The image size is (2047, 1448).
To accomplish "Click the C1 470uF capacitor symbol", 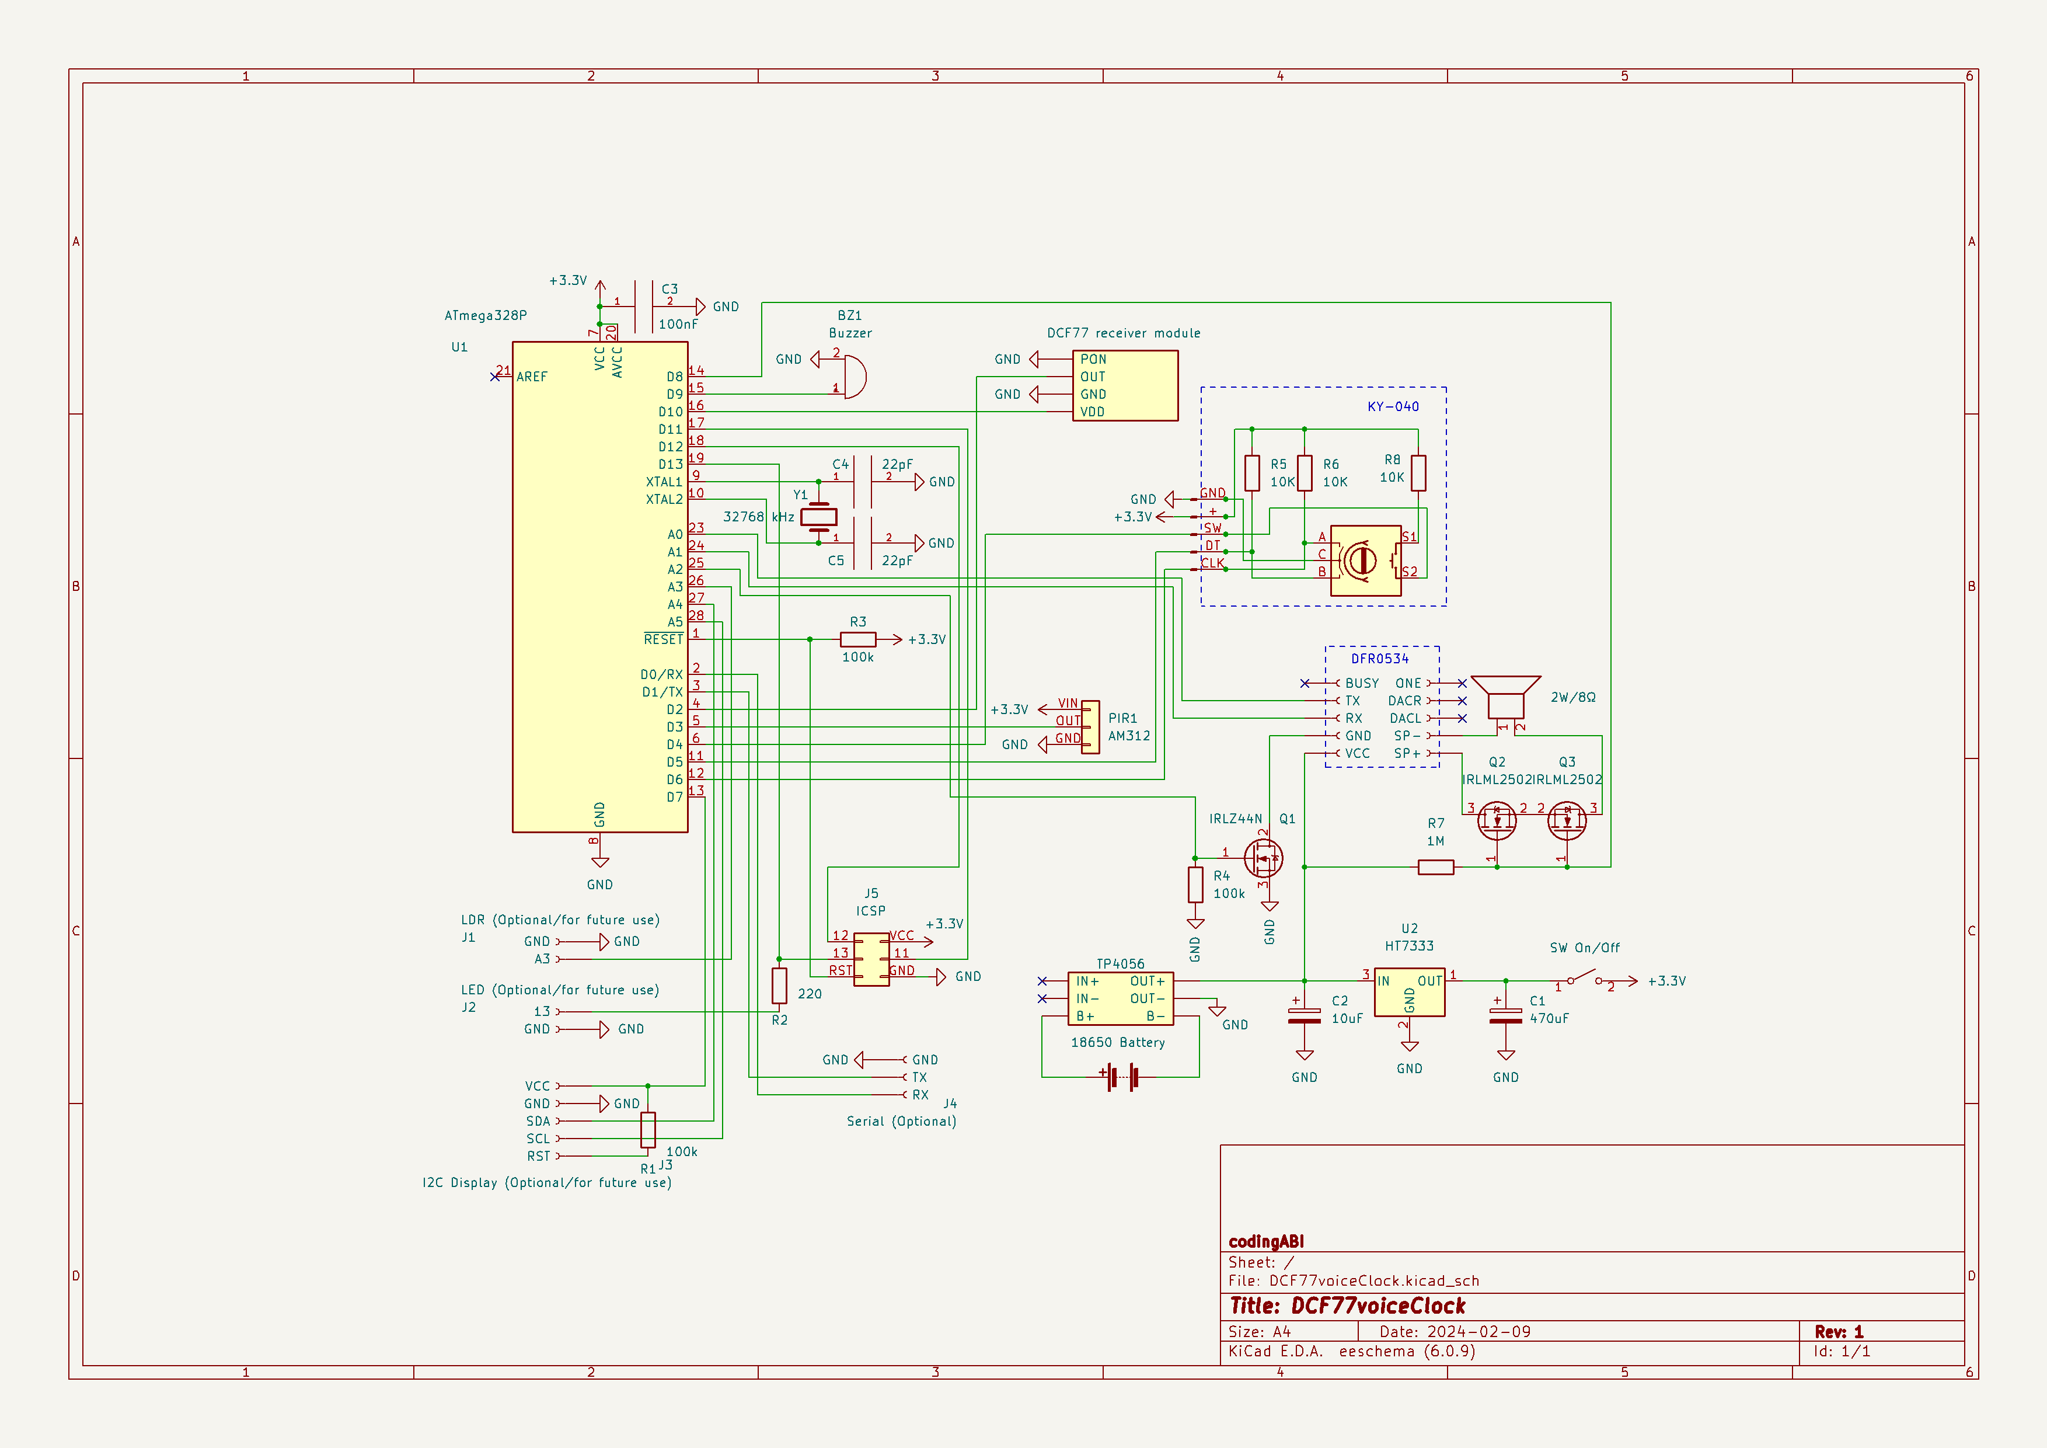I will pyautogui.click(x=1506, y=1015).
